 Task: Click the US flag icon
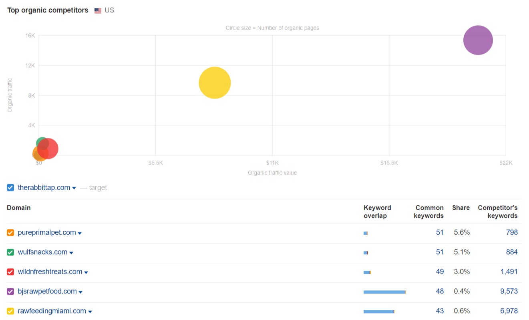(x=98, y=11)
